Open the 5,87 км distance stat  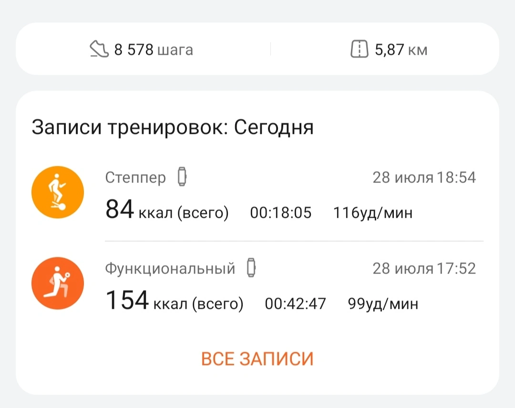[x=401, y=50]
